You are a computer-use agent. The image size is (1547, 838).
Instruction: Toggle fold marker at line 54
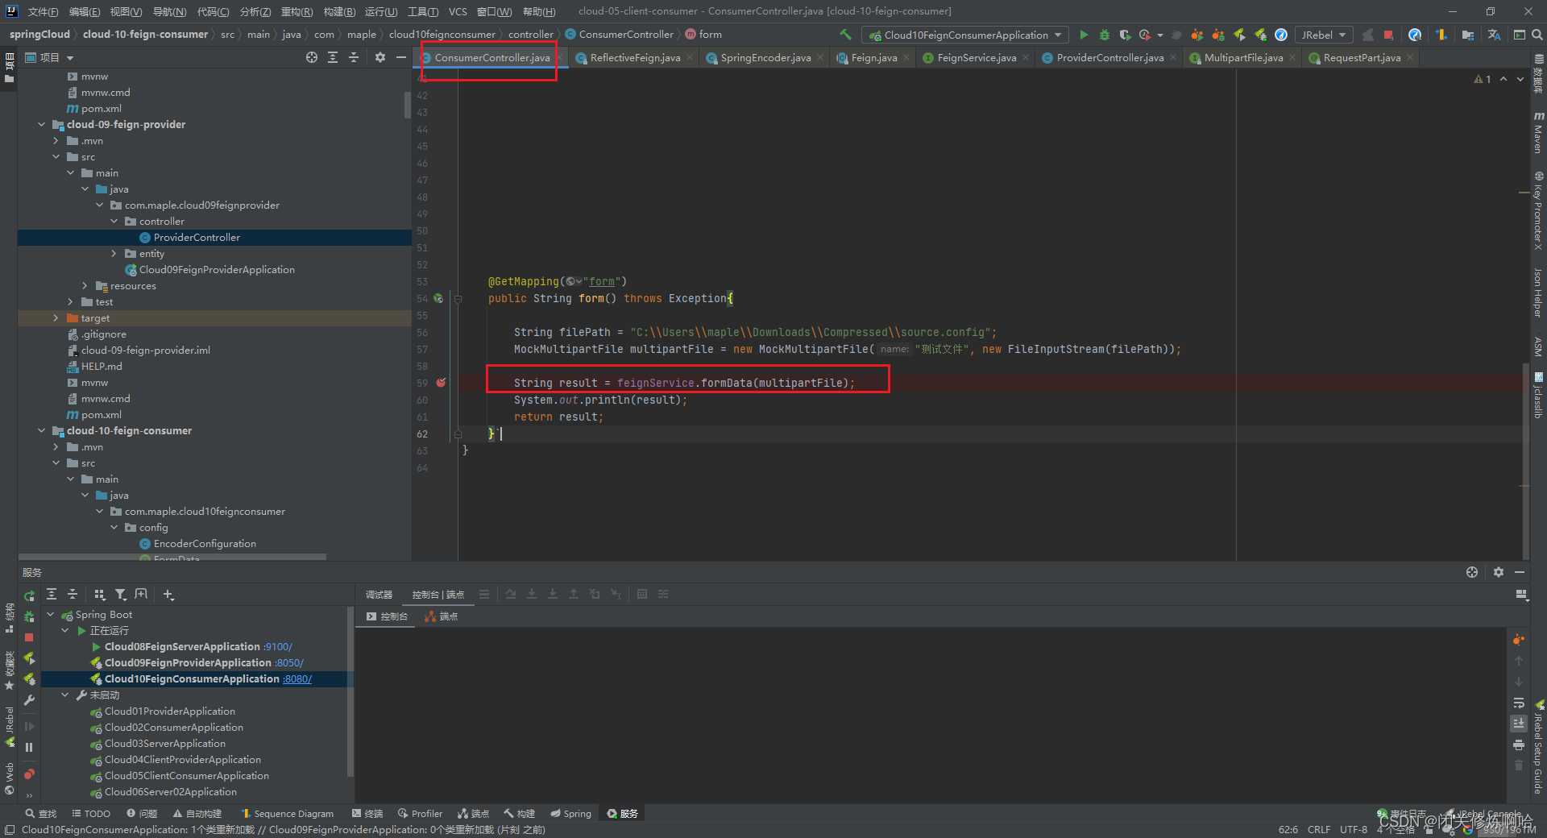point(458,299)
